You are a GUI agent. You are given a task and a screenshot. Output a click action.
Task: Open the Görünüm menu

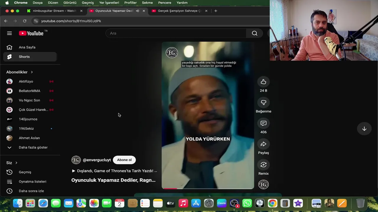click(70, 3)
